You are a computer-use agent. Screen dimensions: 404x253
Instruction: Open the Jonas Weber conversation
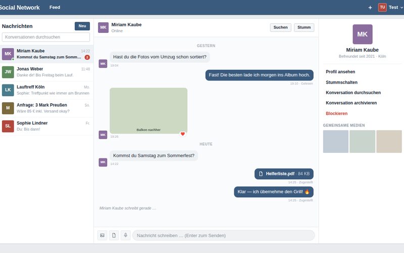tap(46, 72)
